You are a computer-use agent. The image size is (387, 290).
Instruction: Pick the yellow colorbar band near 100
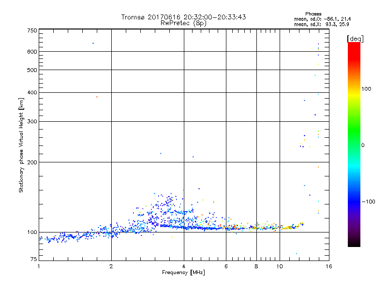(x=354, y=89)
